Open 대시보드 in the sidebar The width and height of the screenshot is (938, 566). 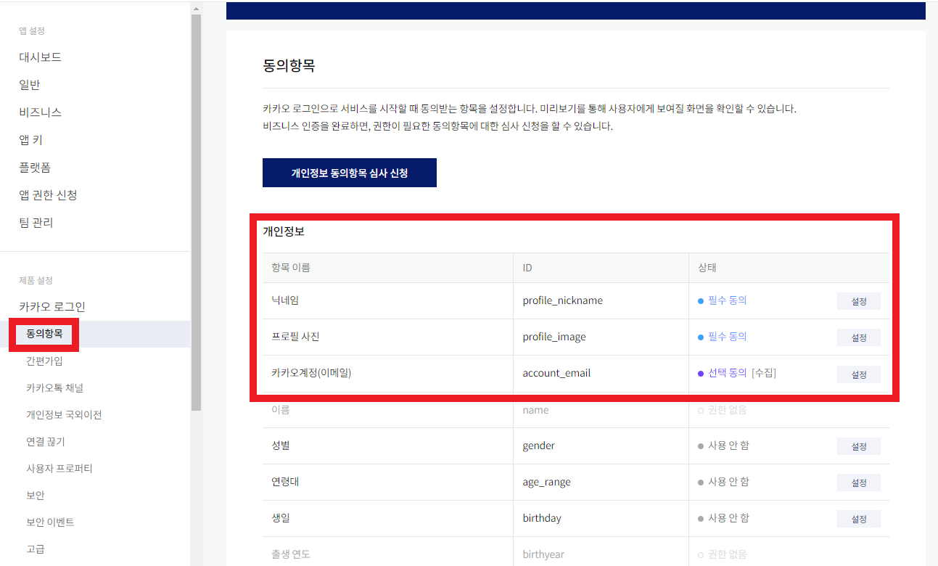40,57
